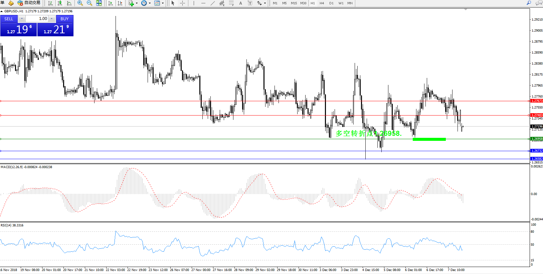Switch chart to candlestick mode
543x274 pixels.
(x=60, y=3)
